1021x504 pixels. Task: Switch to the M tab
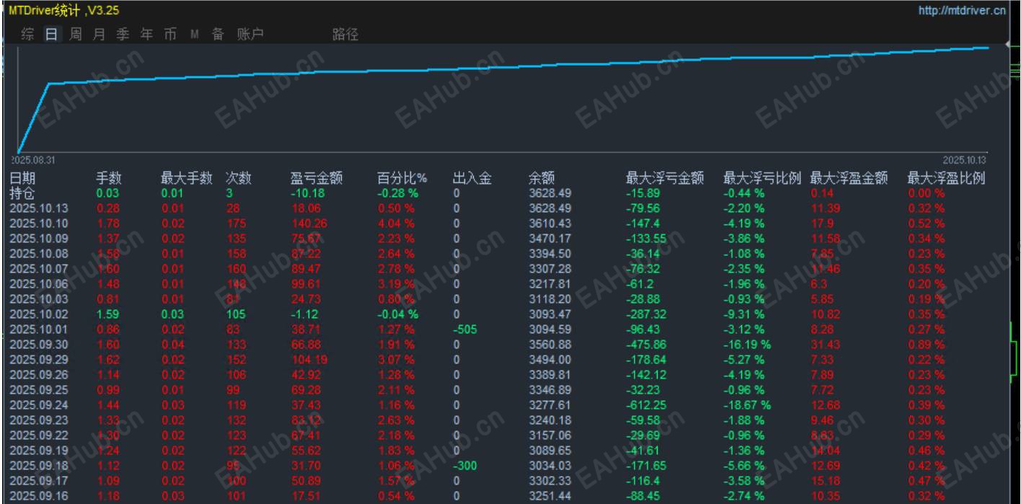194,34
